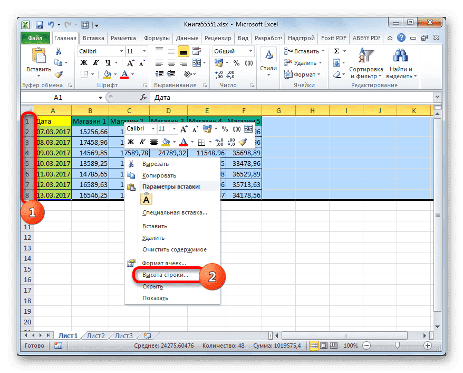This screenshot has width=463, height=373.
Task: Select the AutoSum icon in Редактирование group
Action: [x=336, y=51]
